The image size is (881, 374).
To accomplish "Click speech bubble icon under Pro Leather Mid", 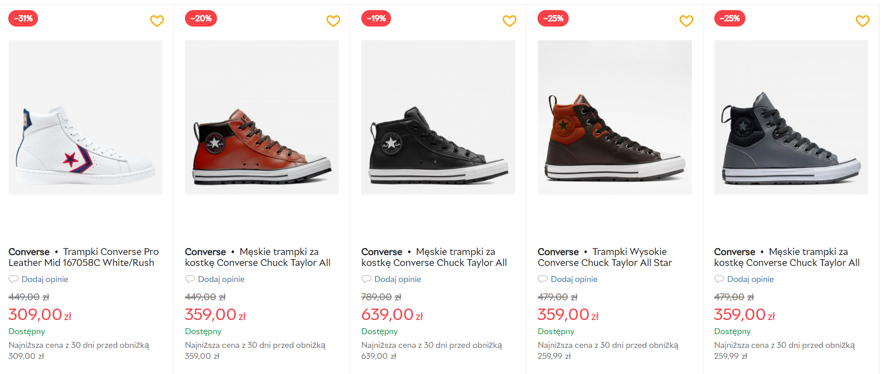I will [x=13, y=279].
